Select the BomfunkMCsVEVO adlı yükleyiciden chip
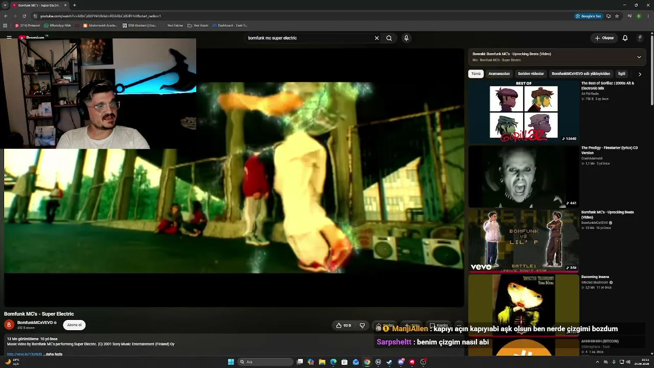This screenshot has width=654, height=368. (x=580, y=74)
